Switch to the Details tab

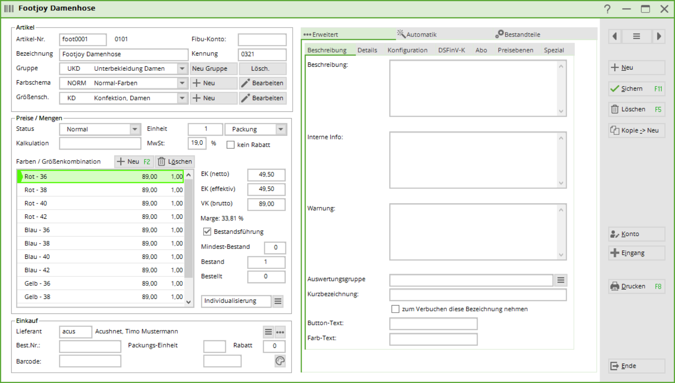pyautogui.click(x=367, y=50)
